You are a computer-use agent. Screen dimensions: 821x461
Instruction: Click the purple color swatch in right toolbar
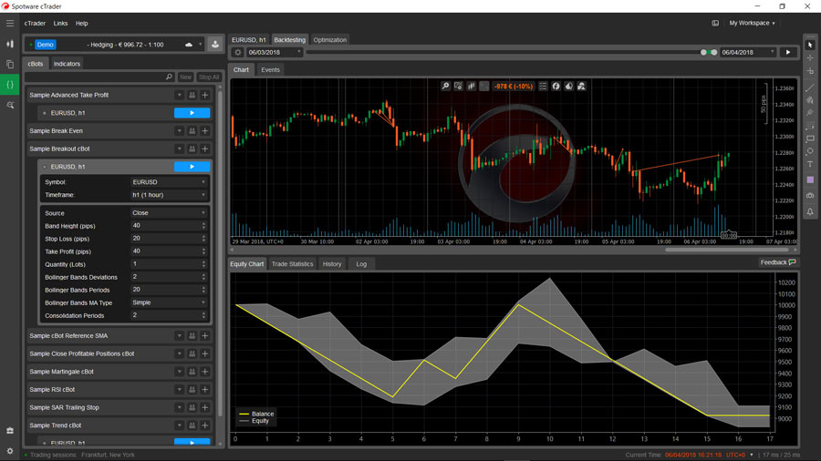tap(810, 179)
